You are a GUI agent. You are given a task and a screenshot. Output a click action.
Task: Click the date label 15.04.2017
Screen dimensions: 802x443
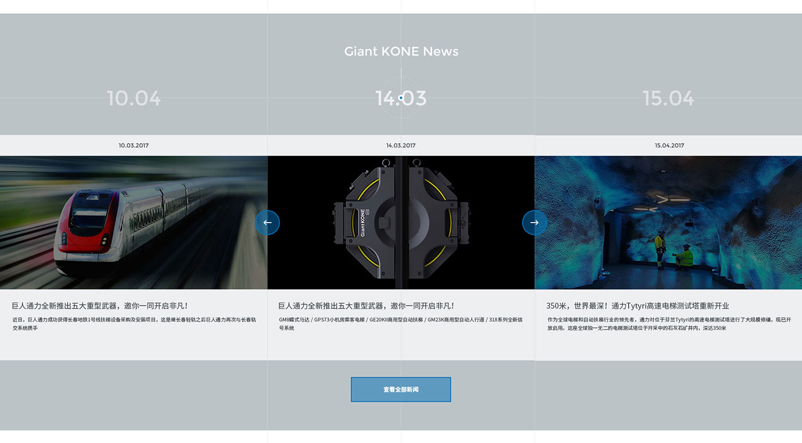[x=670, y=145]
